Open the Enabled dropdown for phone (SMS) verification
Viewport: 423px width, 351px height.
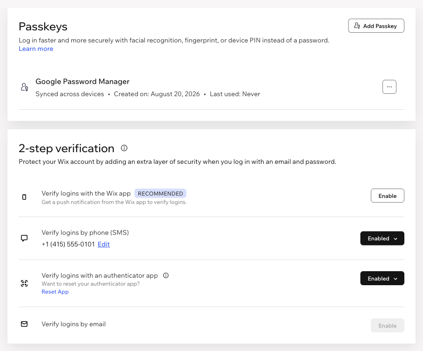(382, 239)
